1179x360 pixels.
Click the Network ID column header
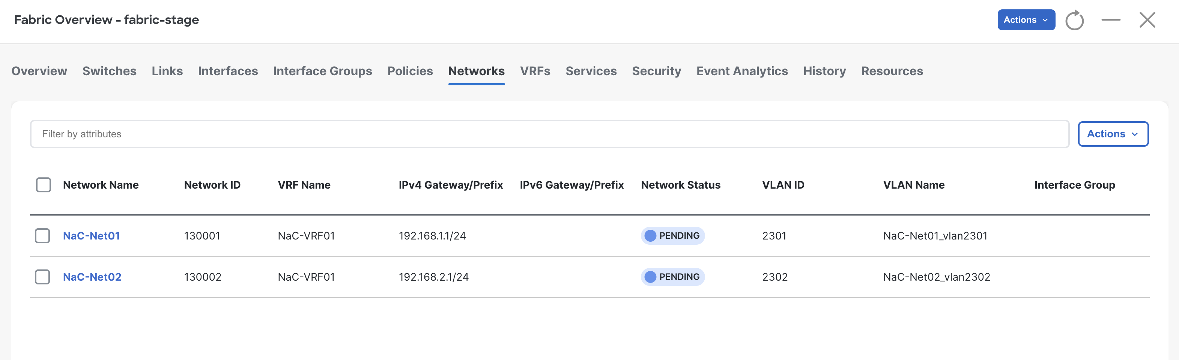(212, 185)
